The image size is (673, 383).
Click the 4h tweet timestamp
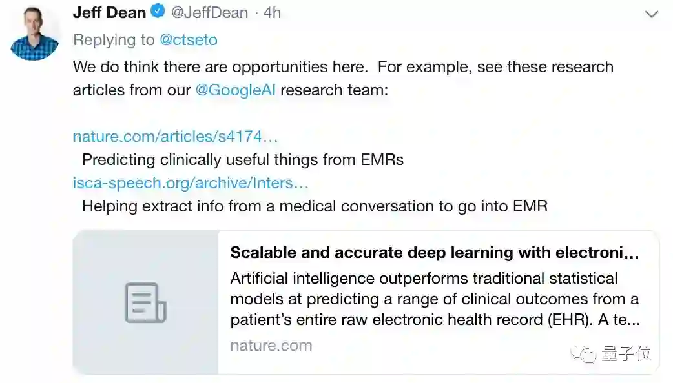(272, 12)
